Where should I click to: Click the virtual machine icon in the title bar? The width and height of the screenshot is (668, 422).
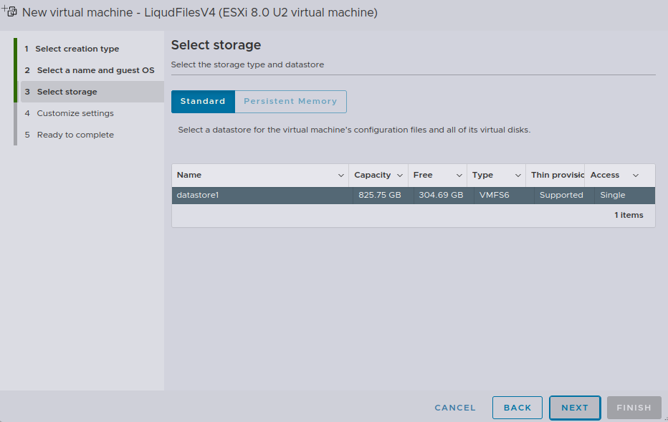pos(10,11)
